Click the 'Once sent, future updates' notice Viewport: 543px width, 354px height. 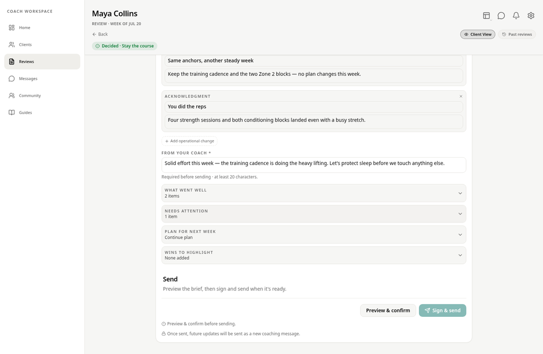[231, 334]
